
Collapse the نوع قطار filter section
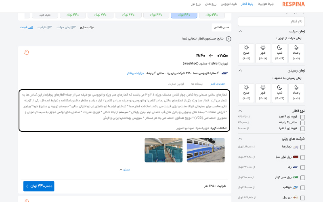[240, 111]
